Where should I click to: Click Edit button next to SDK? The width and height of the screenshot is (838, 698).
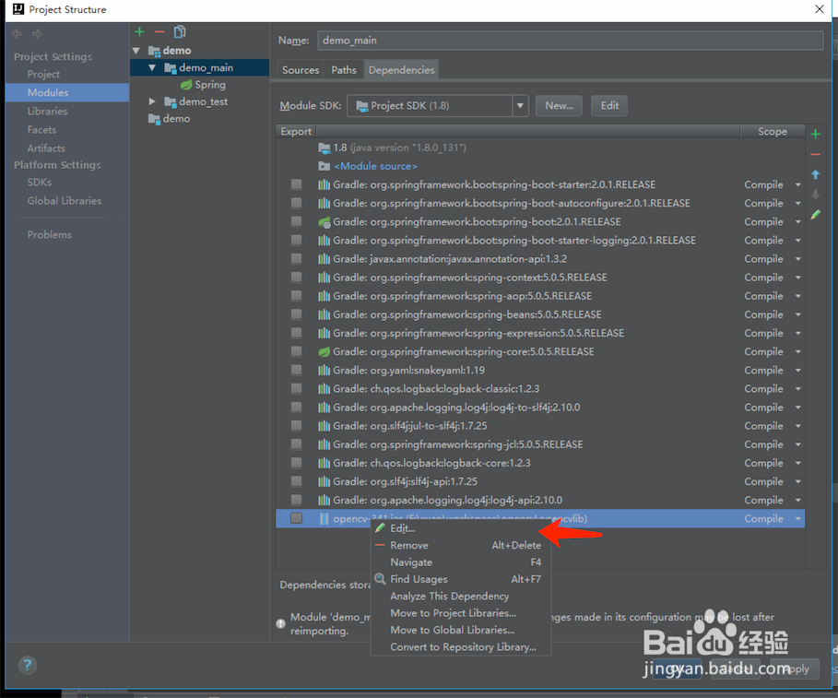pos(609,106)
